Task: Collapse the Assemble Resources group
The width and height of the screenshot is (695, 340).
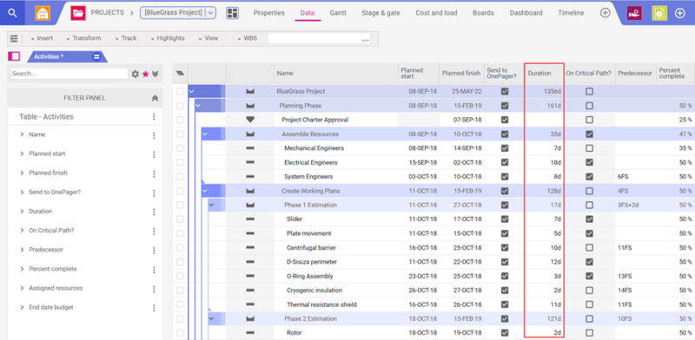Action: (x=205, y=134)
